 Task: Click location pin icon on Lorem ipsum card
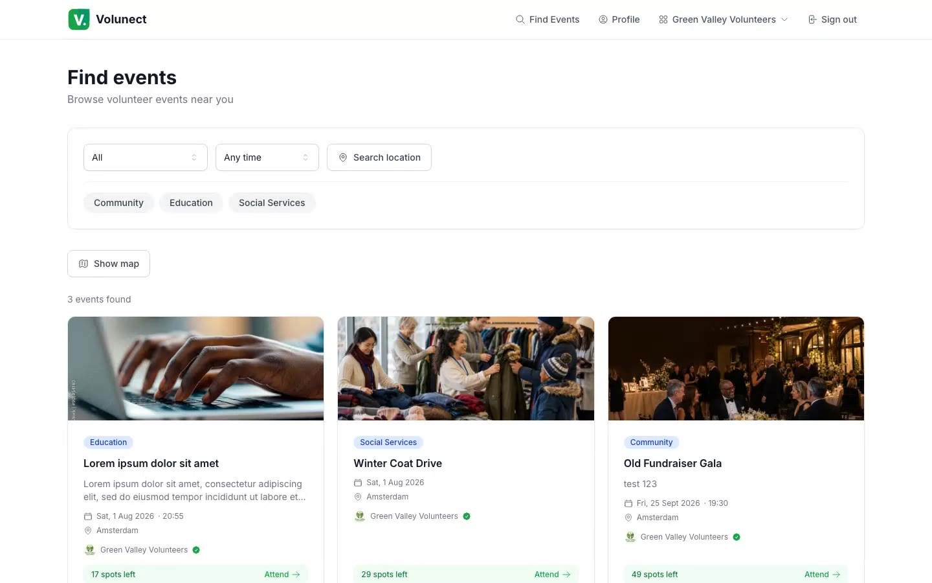[88, 531]
